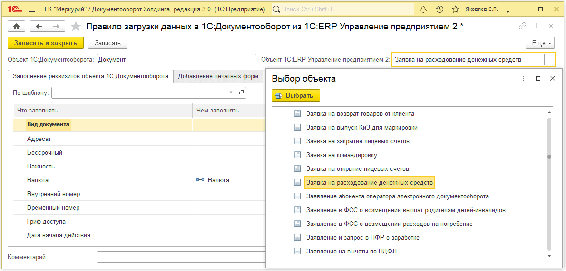
Task: Open favorites star in title bar
Action: (x=456, y=9)
